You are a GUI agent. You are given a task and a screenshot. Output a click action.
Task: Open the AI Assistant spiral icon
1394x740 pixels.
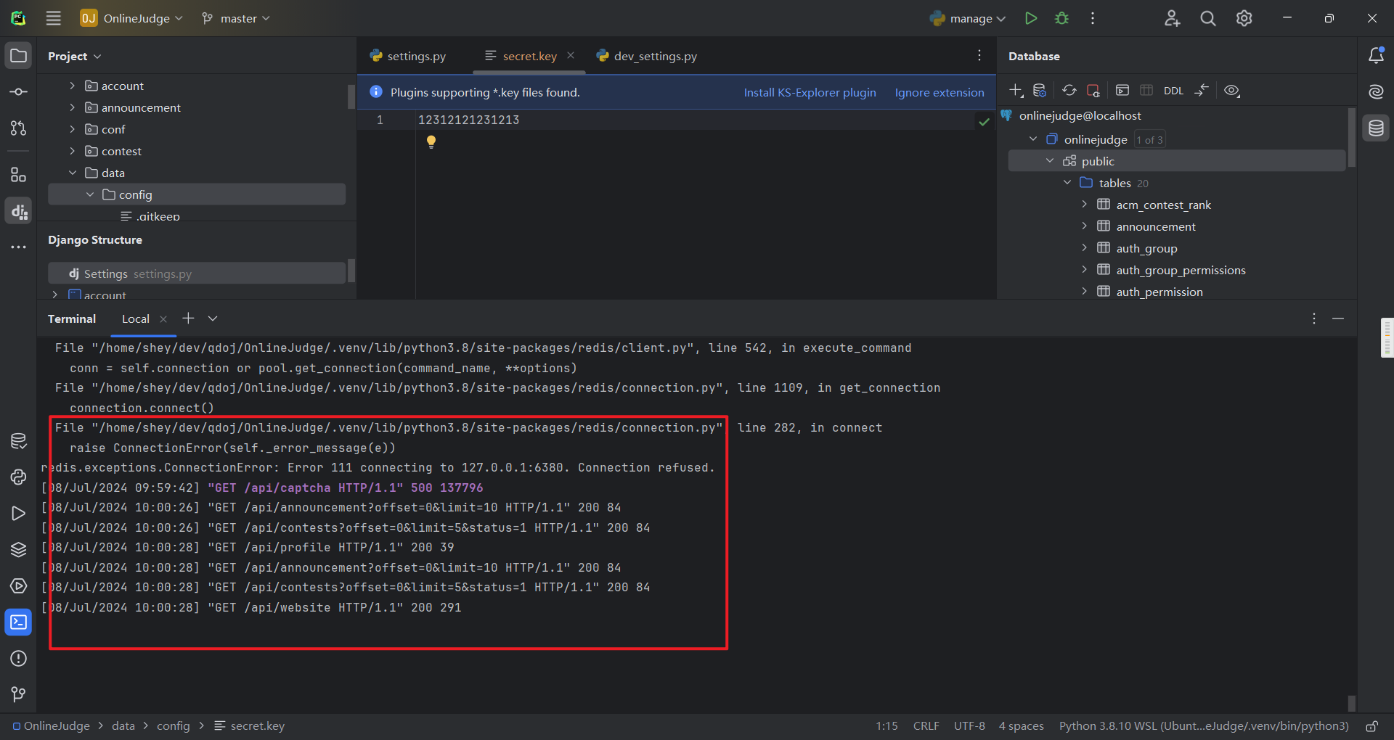click(1376, 92)
